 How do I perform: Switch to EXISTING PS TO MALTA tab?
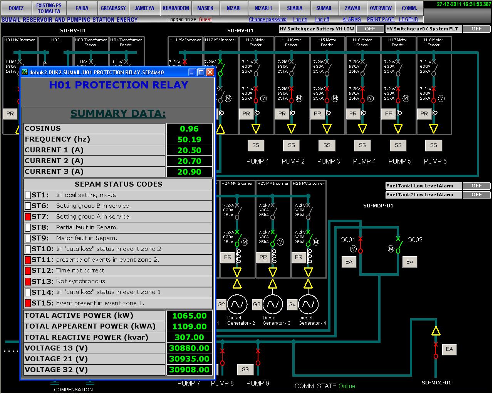pos(49,8)
